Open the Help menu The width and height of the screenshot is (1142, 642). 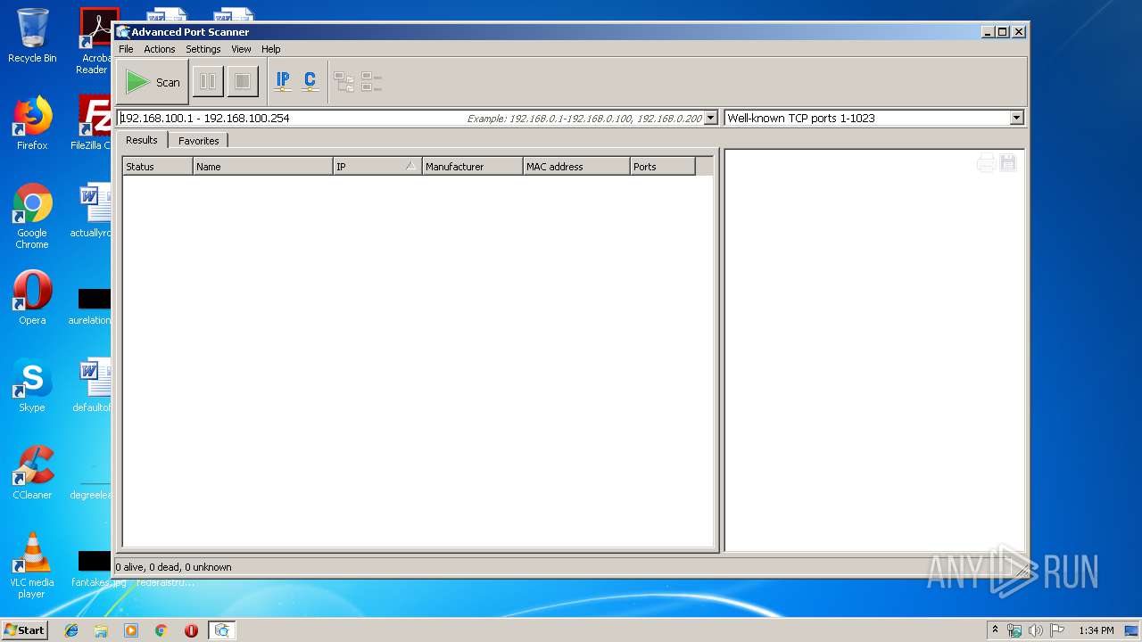click(271, 49)
